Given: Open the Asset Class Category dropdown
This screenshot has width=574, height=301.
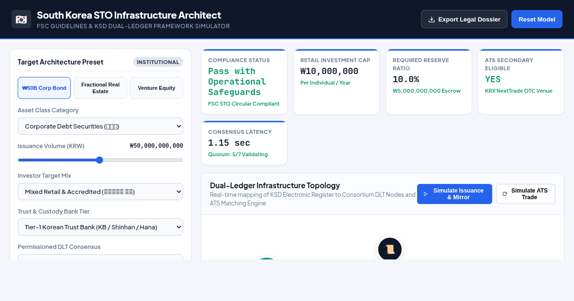Looking at the screenshot, I should 100,126.
